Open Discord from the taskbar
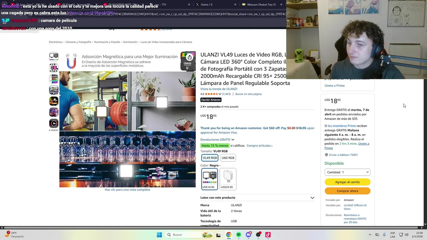Screen dimensions: 427x240 249,235
